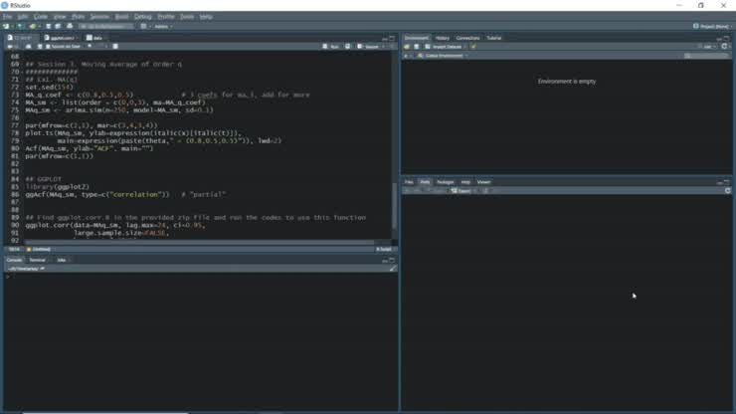Select the Terminal tab

click(x=37, y=260)
